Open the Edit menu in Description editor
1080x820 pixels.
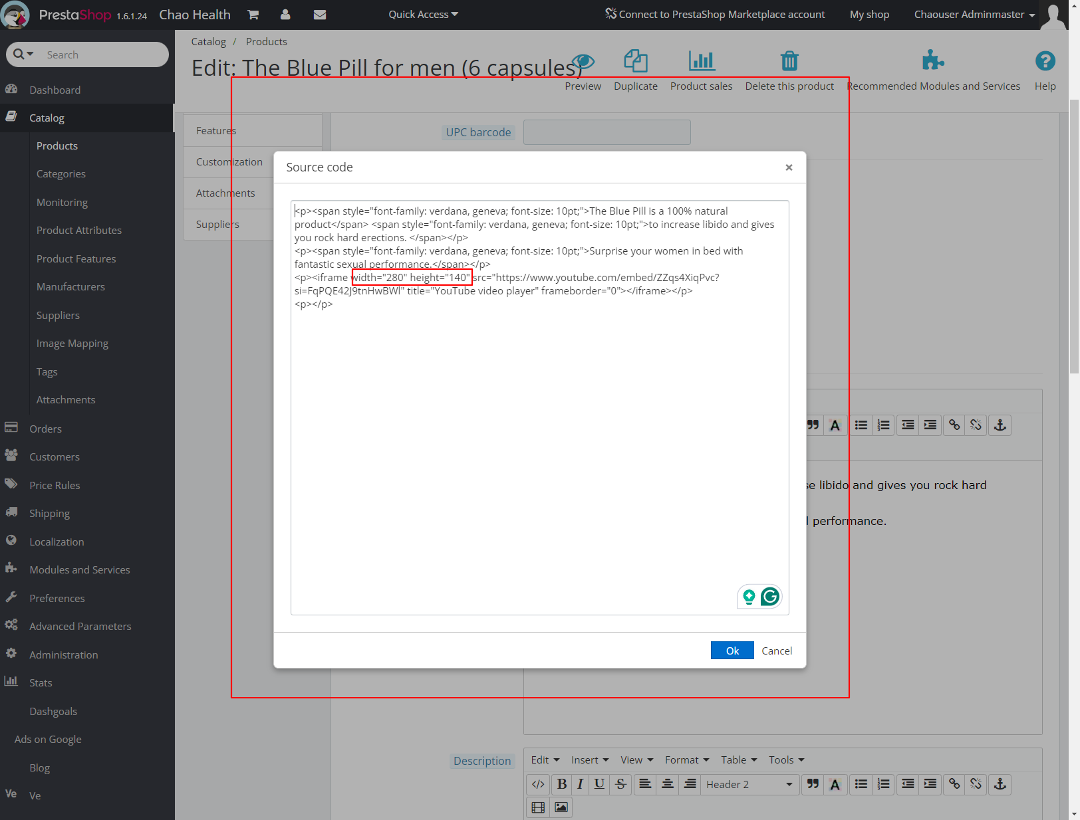[x=545, y=760]
